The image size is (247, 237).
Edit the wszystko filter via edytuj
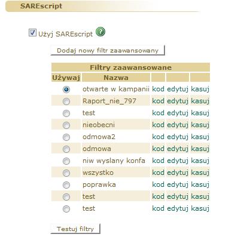pos(178,173)
